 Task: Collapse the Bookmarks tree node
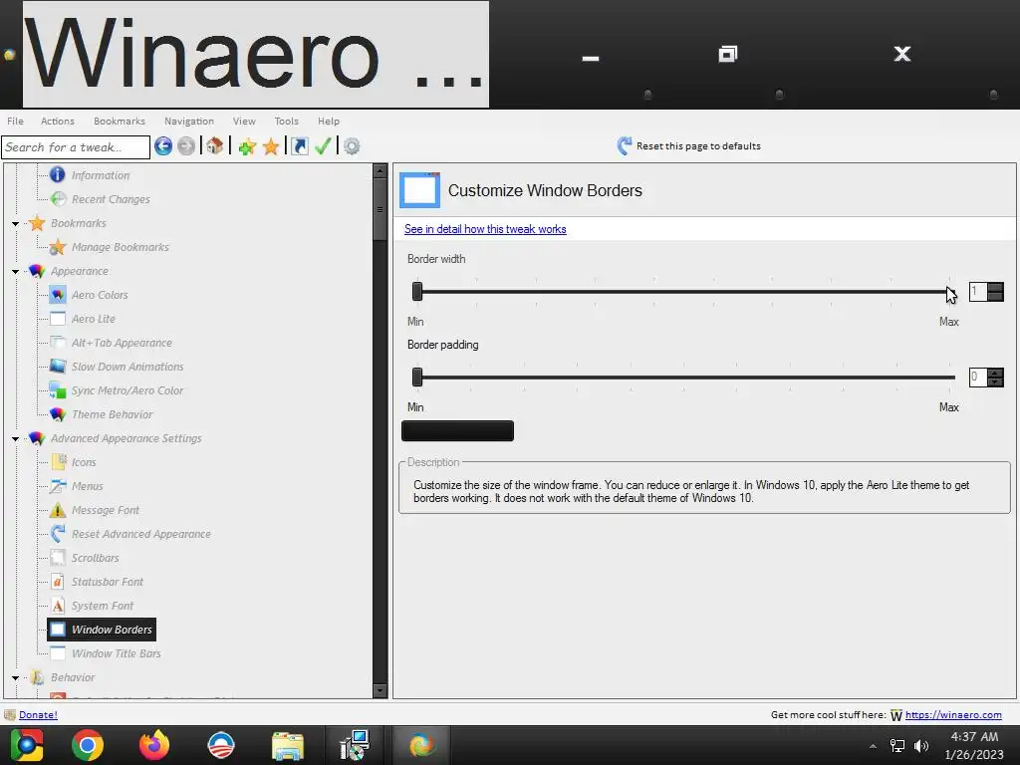pyautogui.click(x=16, y=224)
